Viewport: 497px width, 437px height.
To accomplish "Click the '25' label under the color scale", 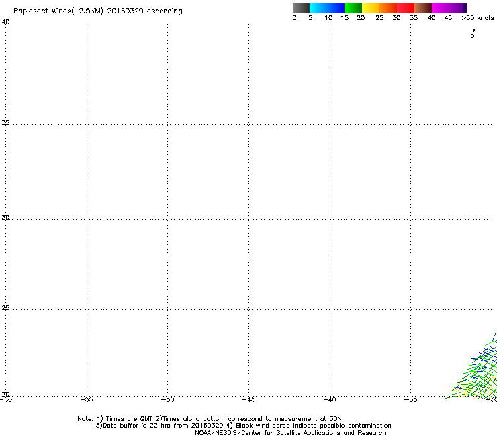I will coord(379,18).
